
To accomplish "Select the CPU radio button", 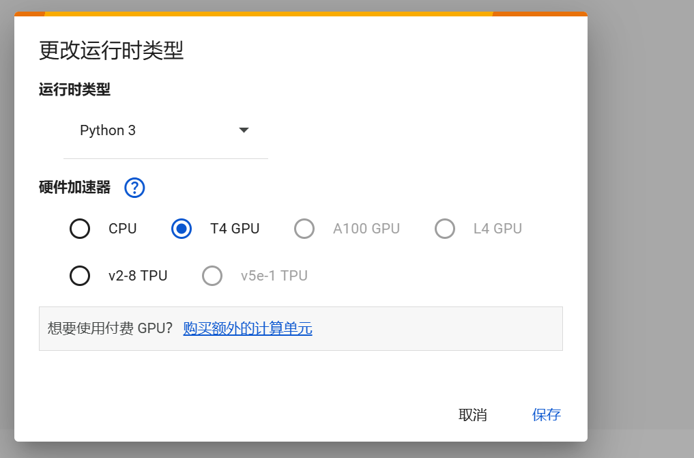I will click(80, 229).
